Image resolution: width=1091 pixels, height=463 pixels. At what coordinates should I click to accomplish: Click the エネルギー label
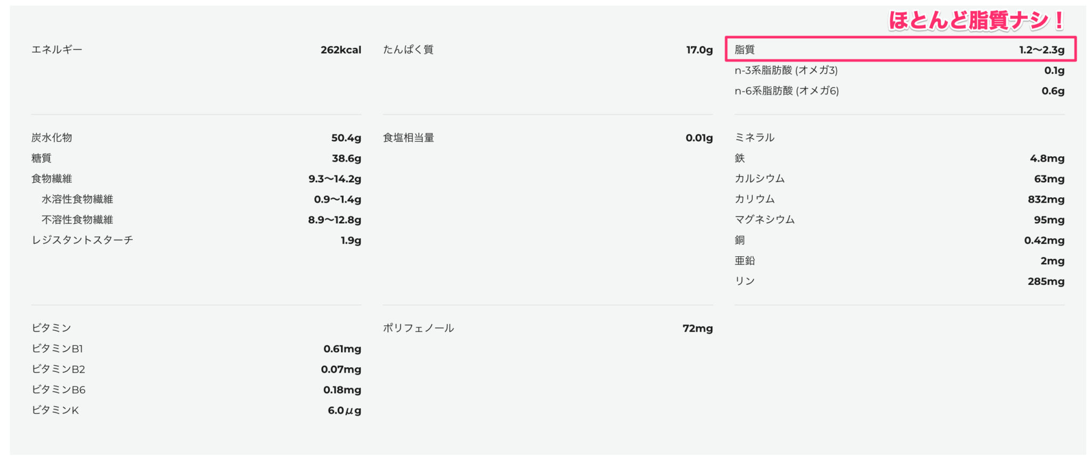57,50
